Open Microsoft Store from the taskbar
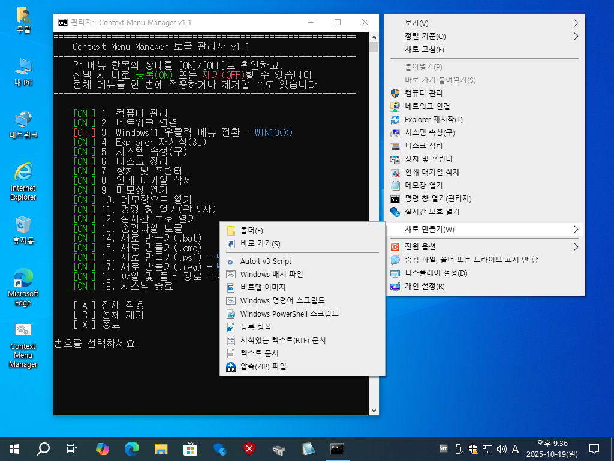The image size is (614, 461). (x=190, y=449)
